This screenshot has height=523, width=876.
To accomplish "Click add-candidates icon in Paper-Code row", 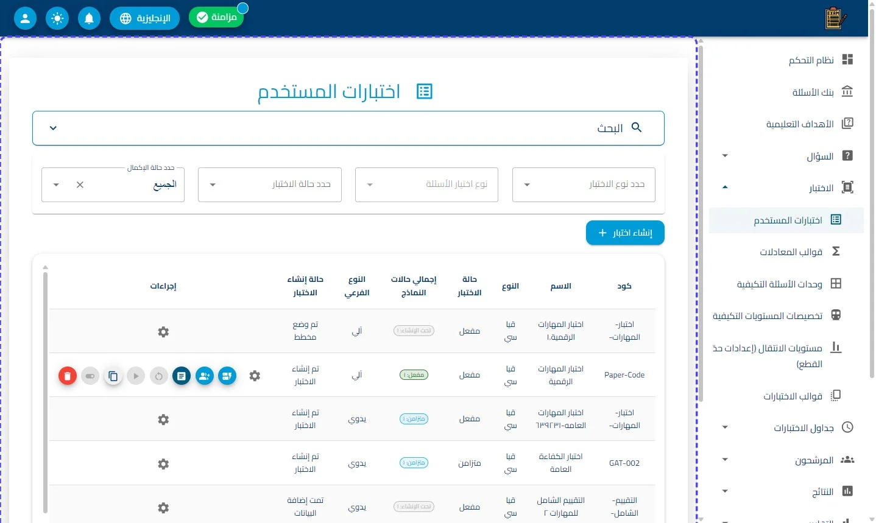I will tap(205, 376).
